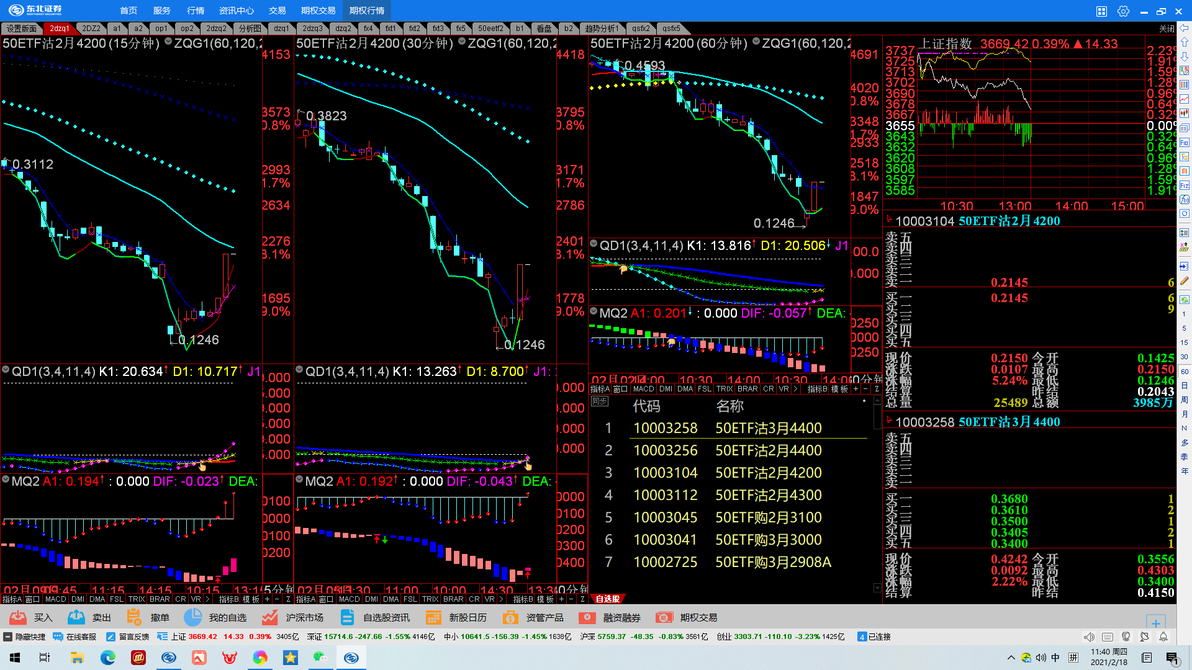Expand more indicators arrow after VR
Image resolution: width=1192 pixels, height=670 pixels.
[795, 389]
